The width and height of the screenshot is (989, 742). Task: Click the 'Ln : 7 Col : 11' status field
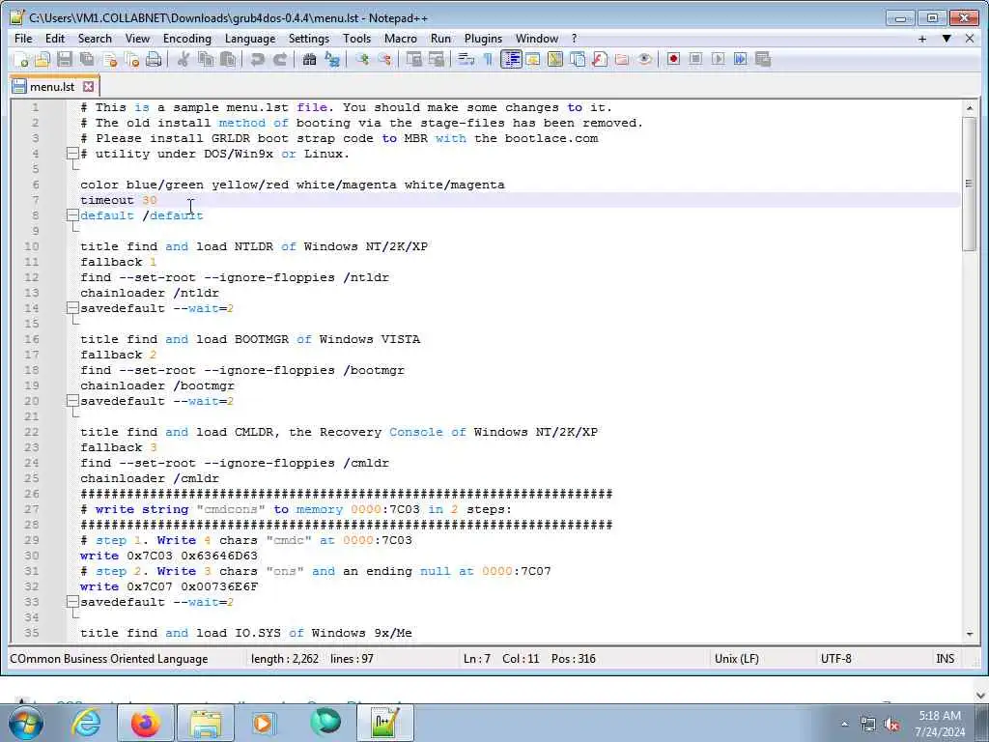(x=501, y=659)
